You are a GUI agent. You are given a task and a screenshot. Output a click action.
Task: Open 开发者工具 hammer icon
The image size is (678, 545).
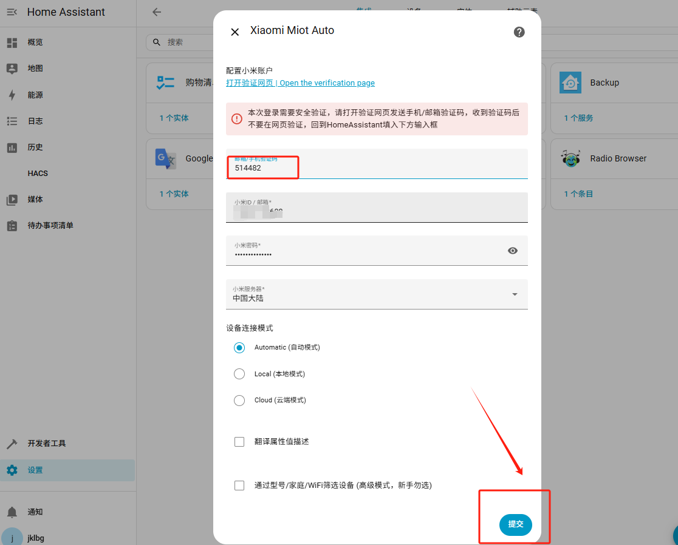[x=12, y=444]
